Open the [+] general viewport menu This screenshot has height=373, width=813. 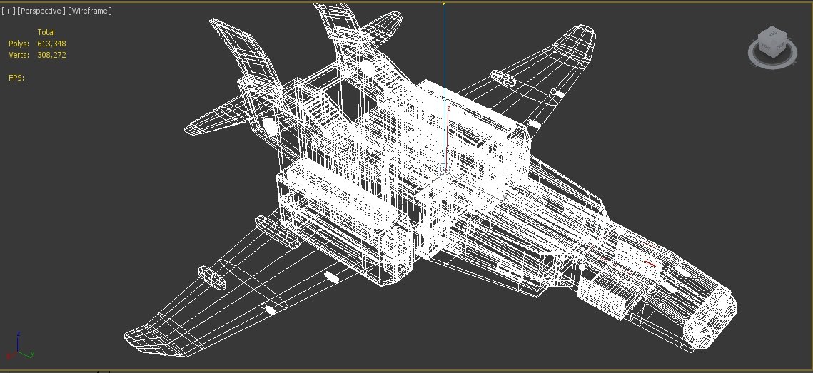click(x=8, y=11)
